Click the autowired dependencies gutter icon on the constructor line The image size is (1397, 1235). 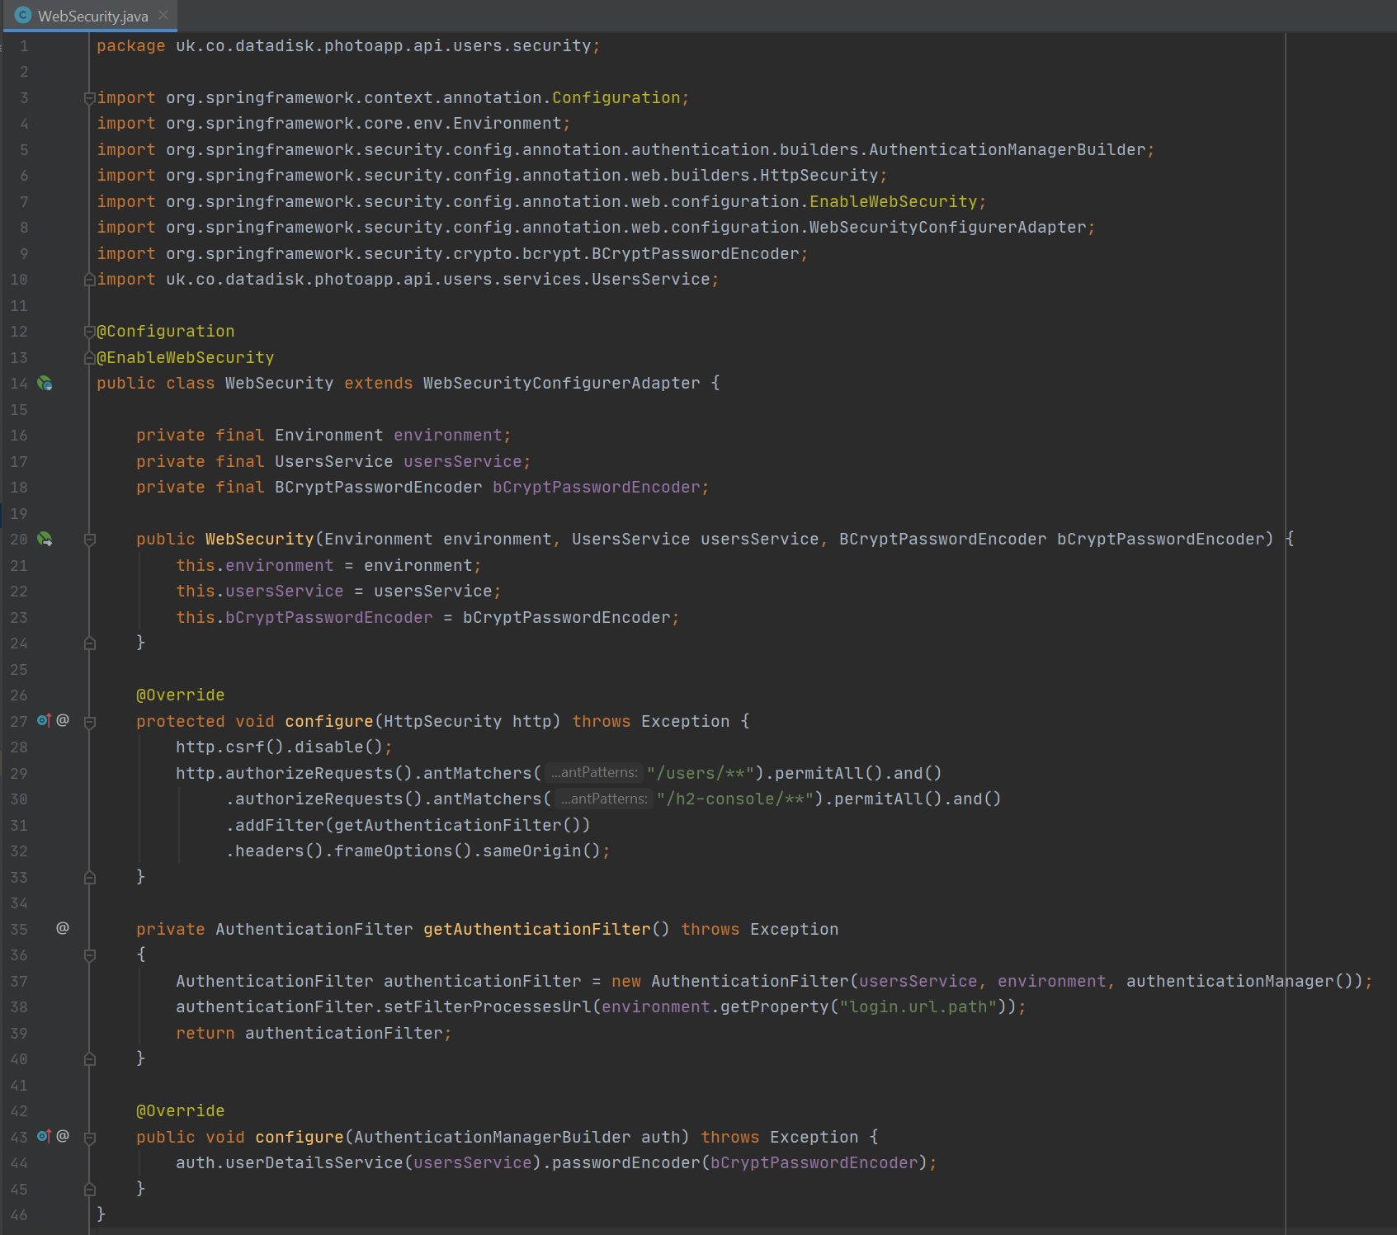click(x=45, y=540)
